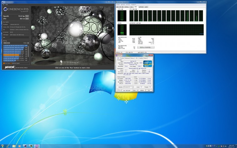
Task: Click the Specification field in CPU-Z
Action: (x=138, y=69)
